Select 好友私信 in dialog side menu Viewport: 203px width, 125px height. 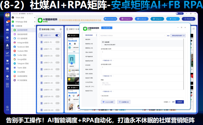click(x=88, y=65)
